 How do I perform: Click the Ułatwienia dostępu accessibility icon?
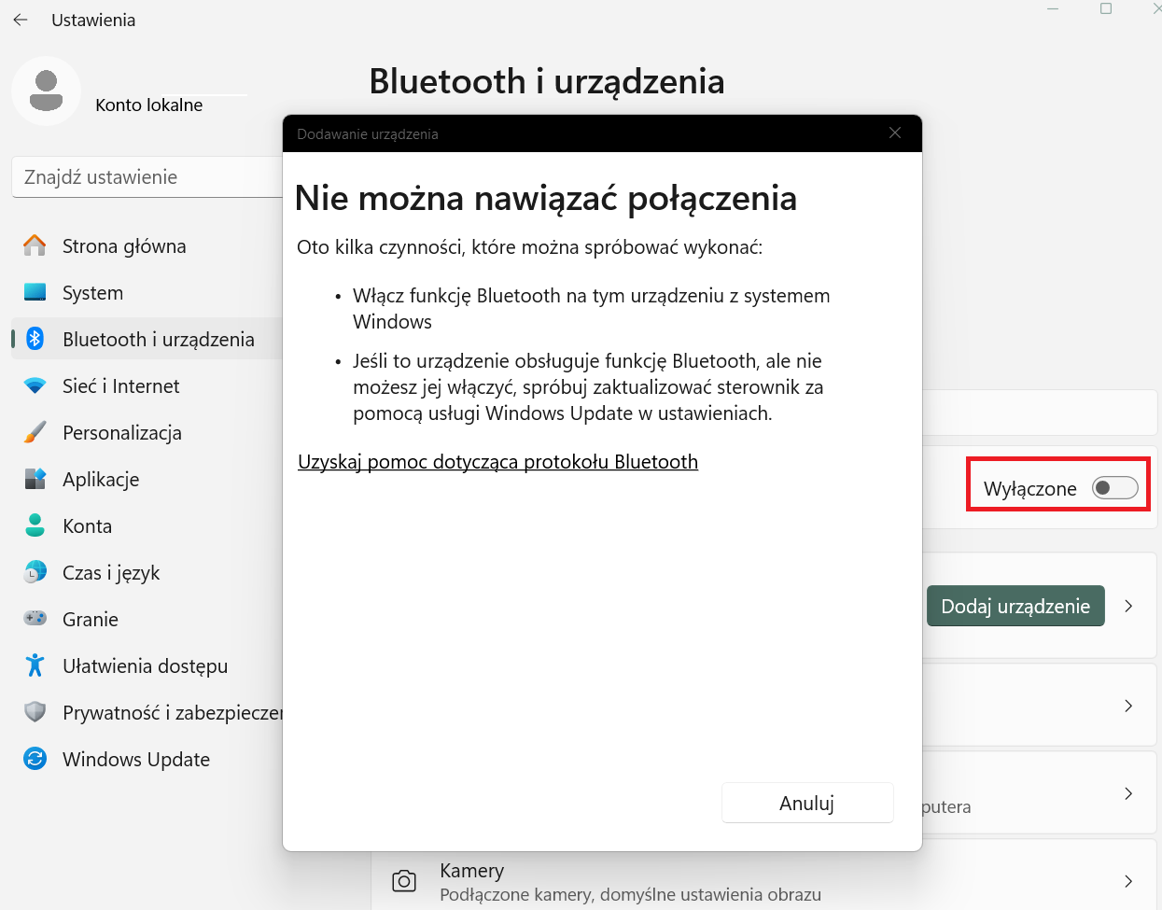[x=35, y=665]
